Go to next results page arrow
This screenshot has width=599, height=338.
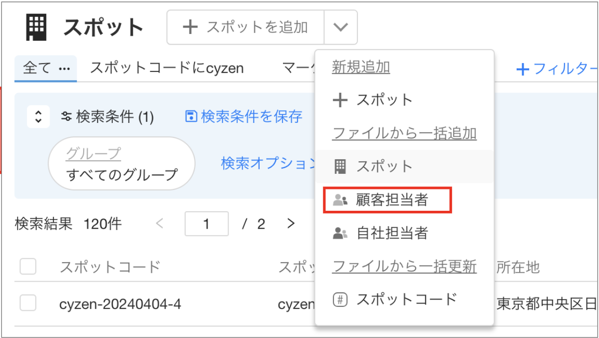coord(291,223)
